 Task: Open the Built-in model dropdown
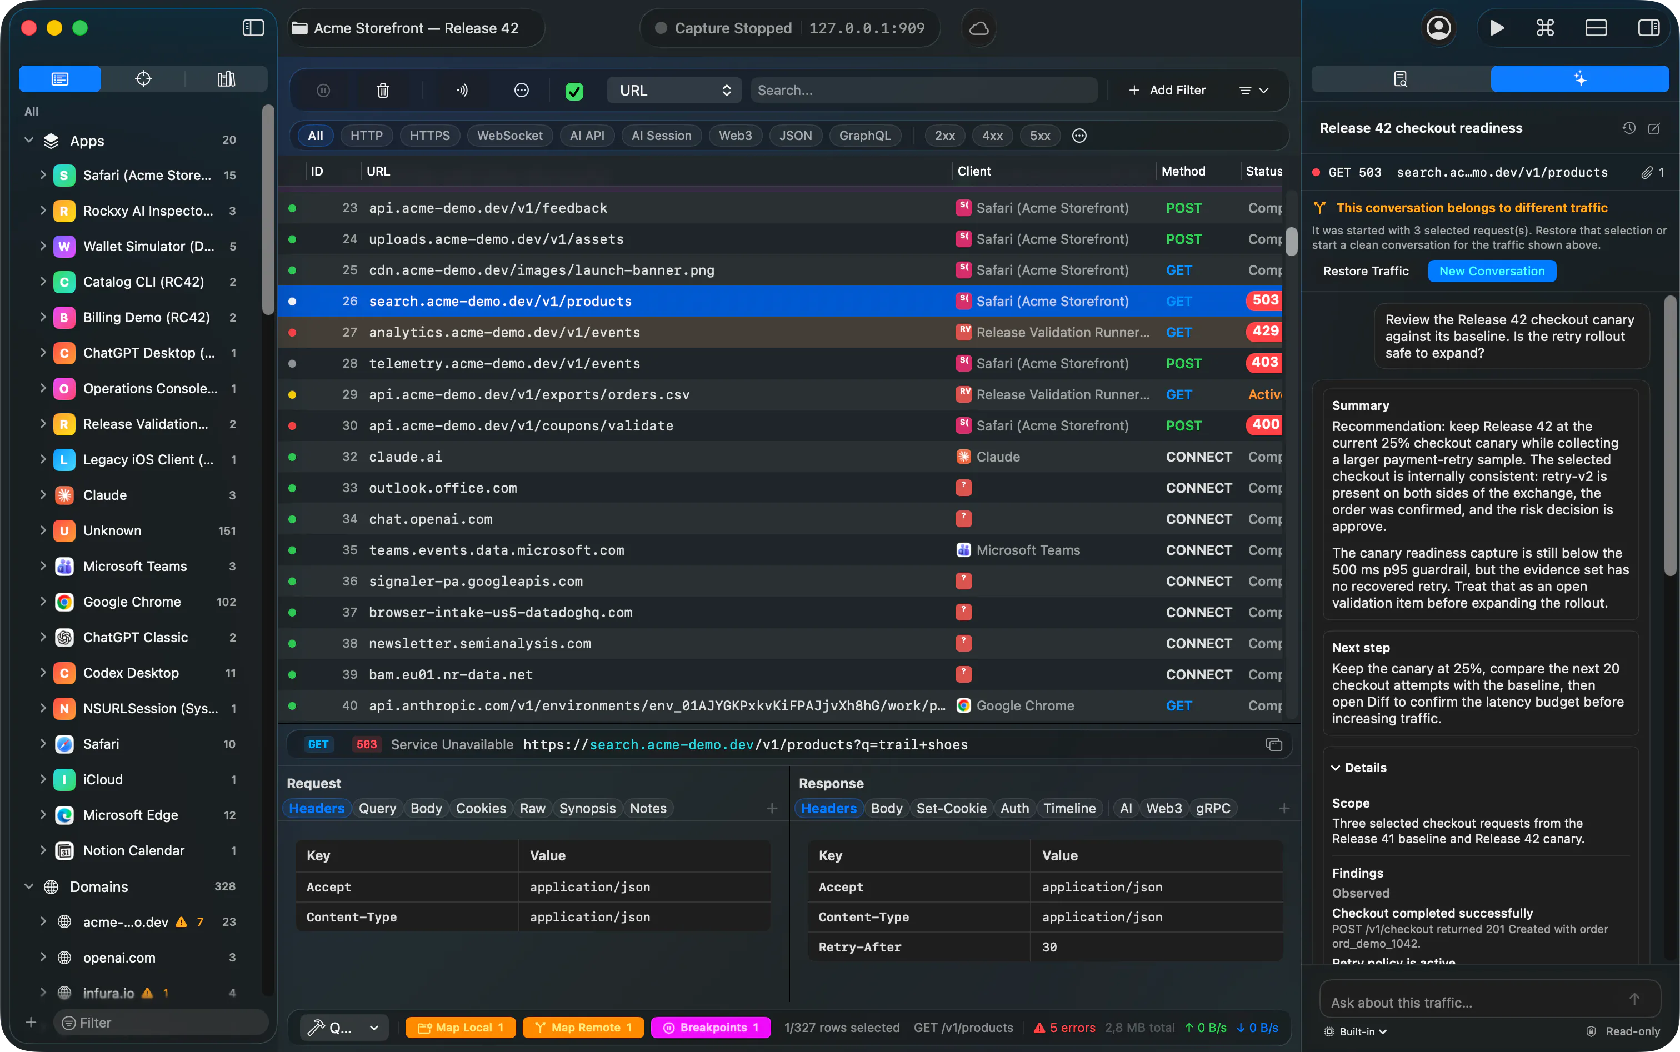1355,1031
